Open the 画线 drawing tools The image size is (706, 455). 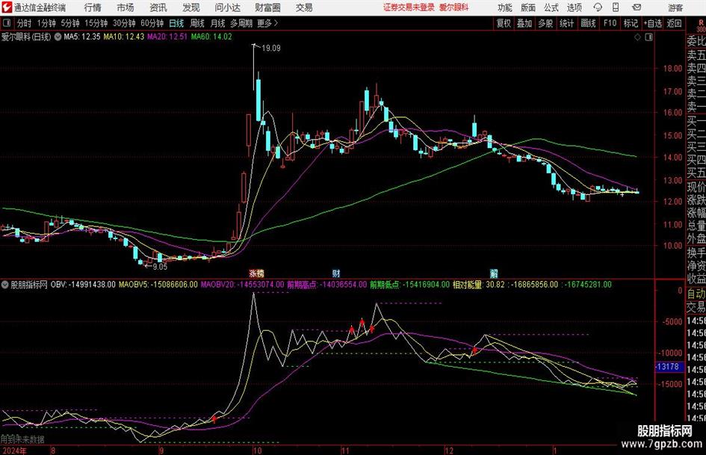coord(588,23)
